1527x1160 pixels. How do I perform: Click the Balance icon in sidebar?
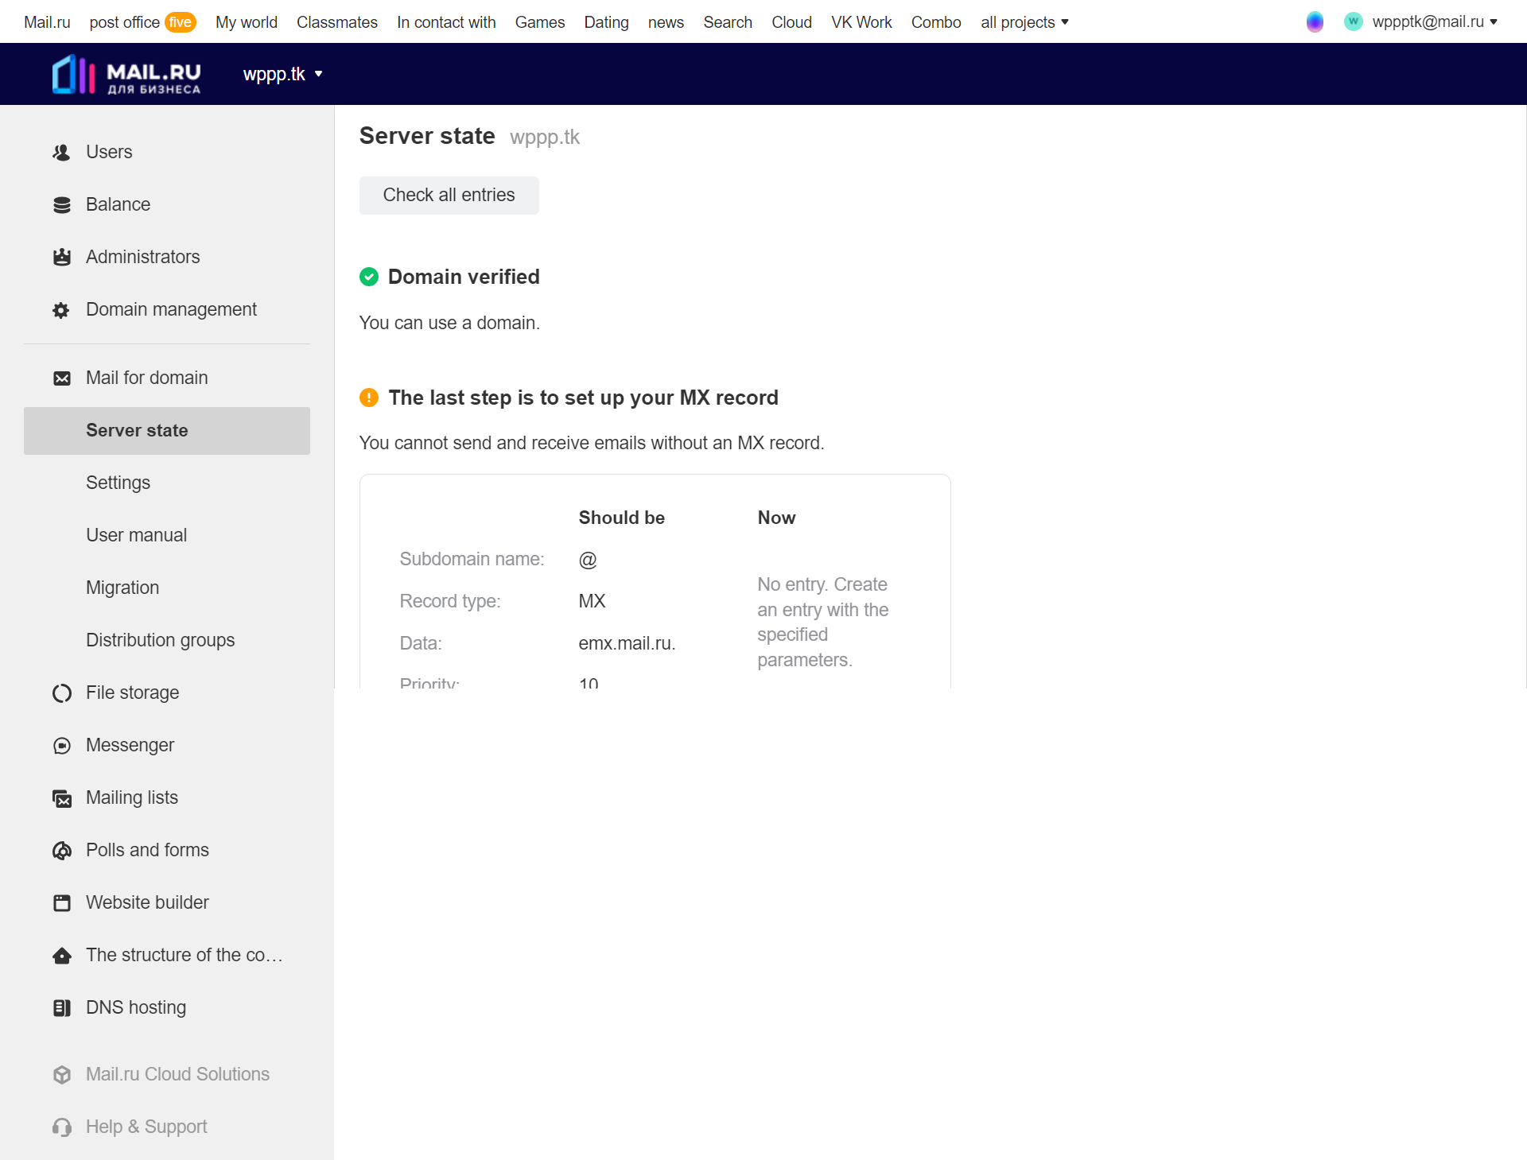click(61, 204)
